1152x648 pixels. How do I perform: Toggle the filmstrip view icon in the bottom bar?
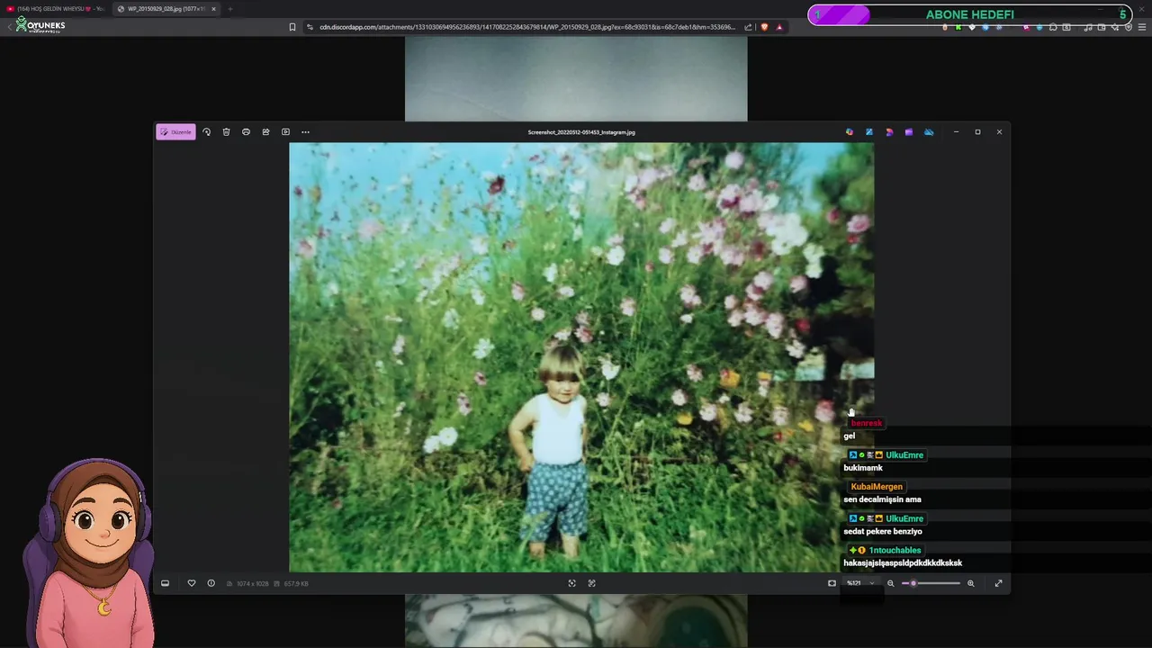coord(165,583)
